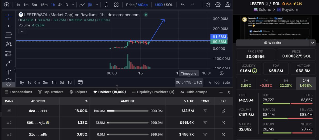Set chart range to 5d
This screenshot has height=140, width=319.
point(62,82)
